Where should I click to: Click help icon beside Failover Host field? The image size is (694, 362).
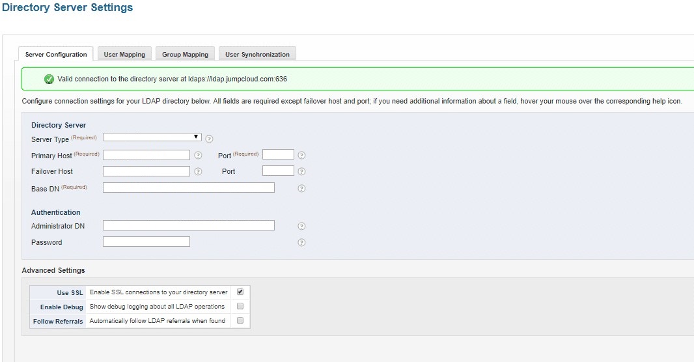[199, 171]
